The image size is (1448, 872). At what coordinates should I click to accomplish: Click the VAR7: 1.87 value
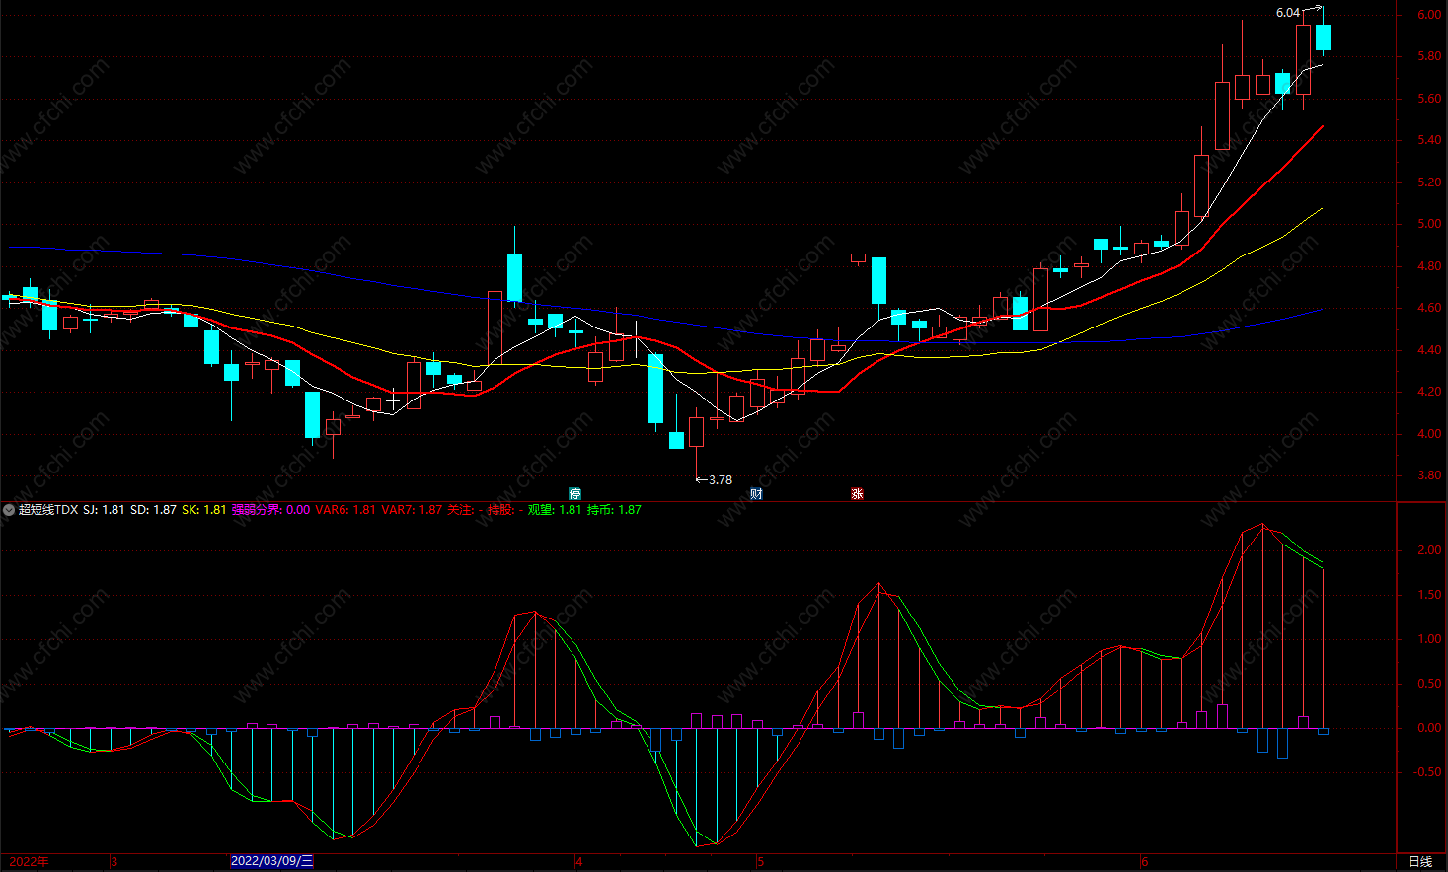click(x=412, y=510)
